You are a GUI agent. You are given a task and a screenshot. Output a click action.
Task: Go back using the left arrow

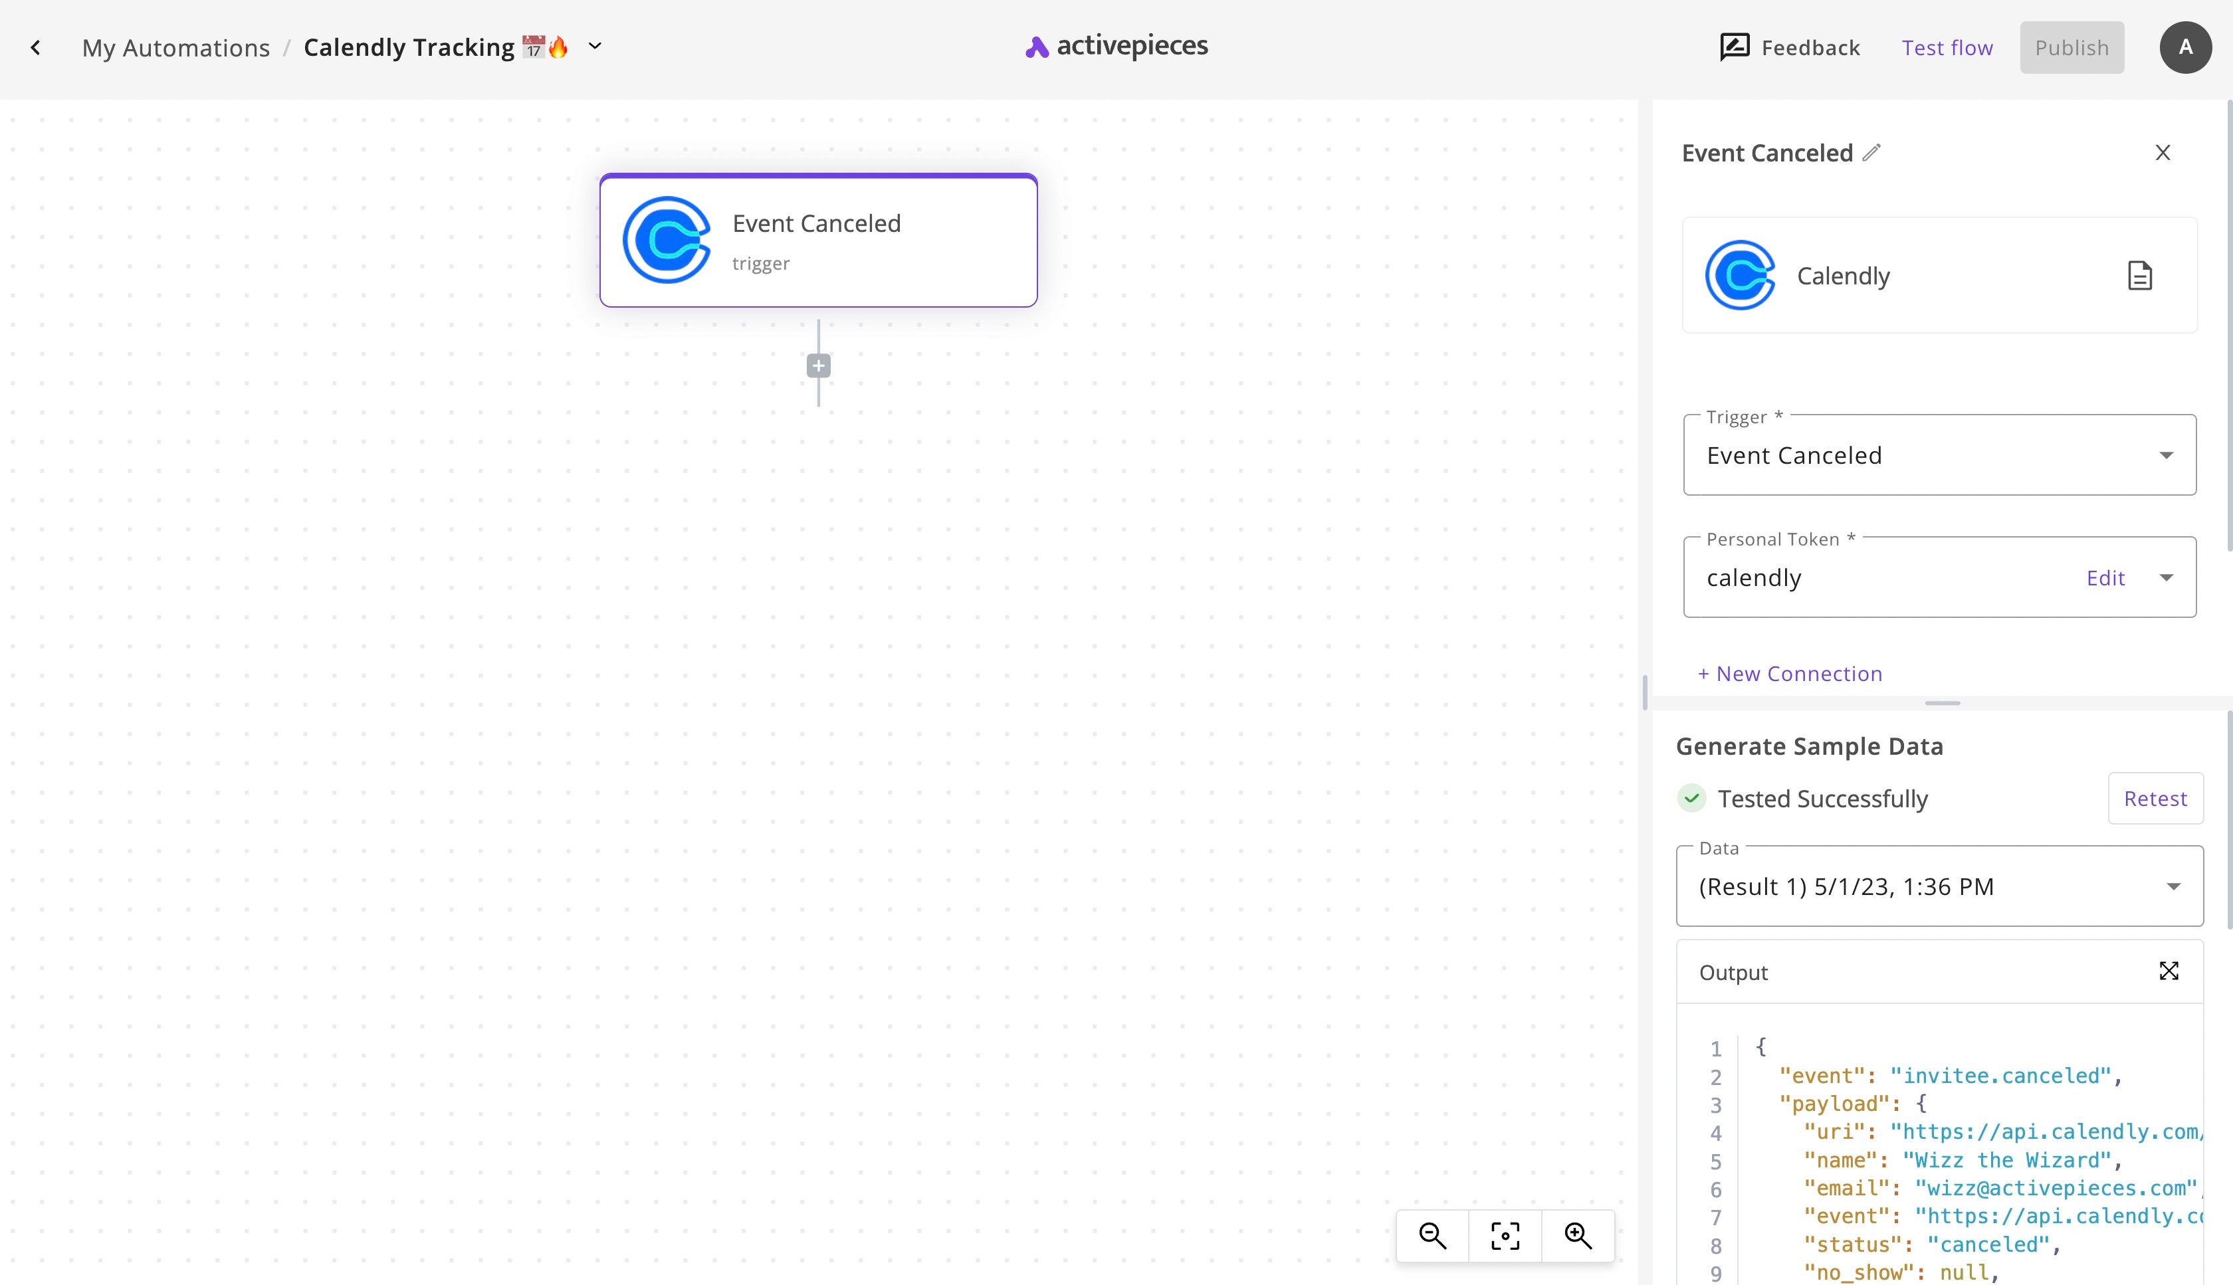tap(35, 48)
